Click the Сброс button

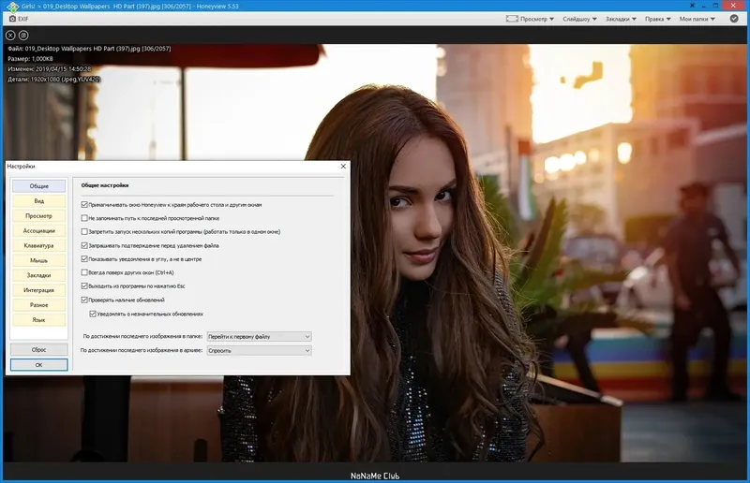click(x=38, y=349)
